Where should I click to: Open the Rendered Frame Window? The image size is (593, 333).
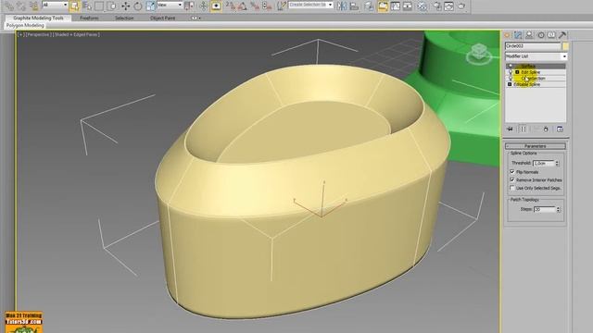tap(449, 6)
